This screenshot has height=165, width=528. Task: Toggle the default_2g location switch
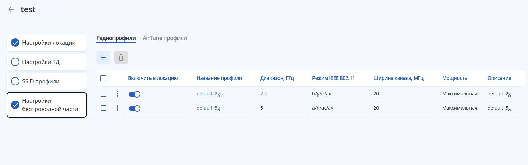coord(134,94)
